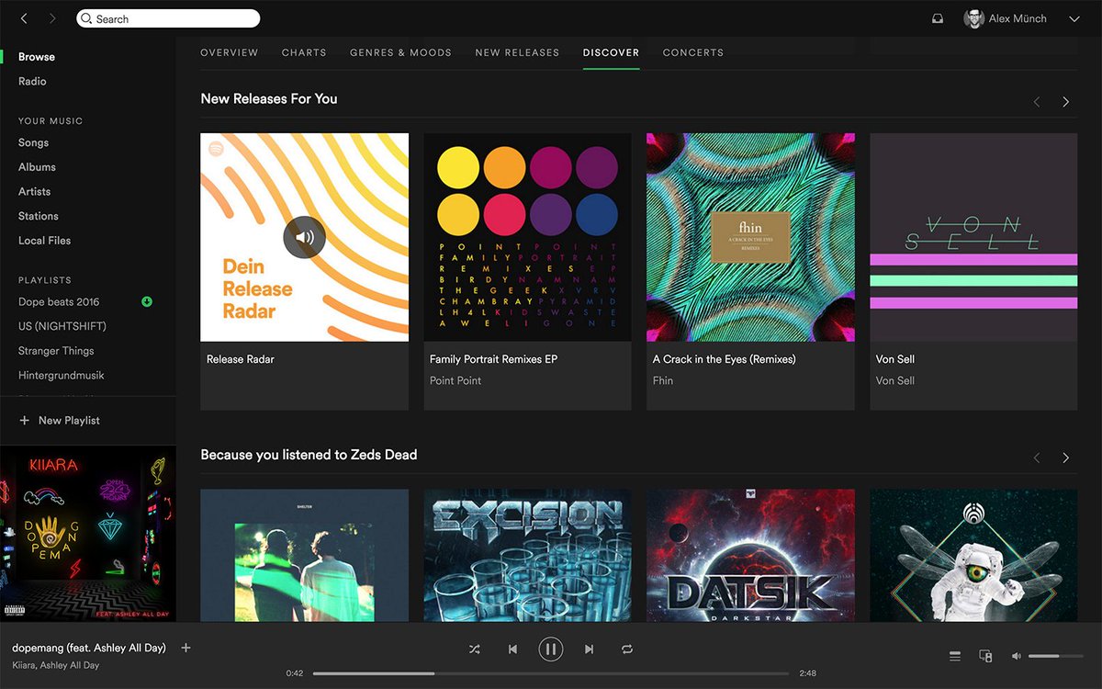Image resolution: width=1102 pixels, height=689 pixels.
Task: Open artist Point Point
Action: pyautogui.click(x=455, y=380)
